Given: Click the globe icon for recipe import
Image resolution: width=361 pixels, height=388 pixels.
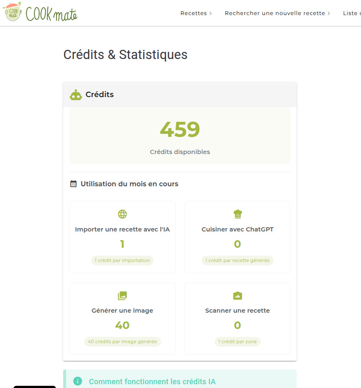Looking at the screenshot, I should pos(122,214).
